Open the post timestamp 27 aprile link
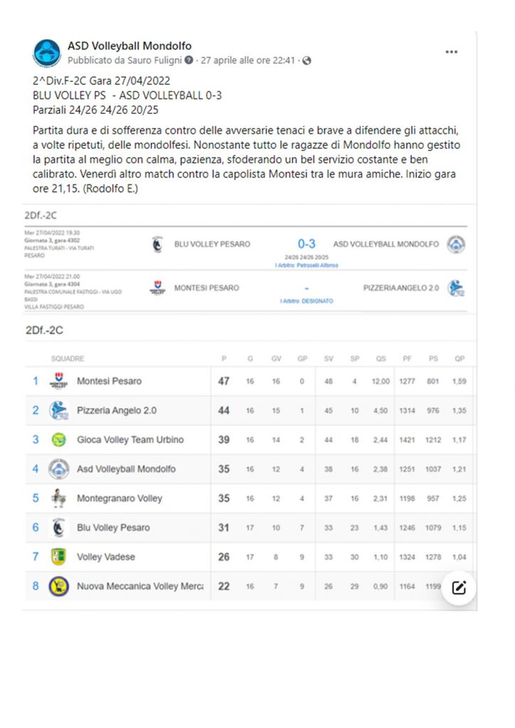This screenshot has width=515, height=728. click(x=248, y=61)
